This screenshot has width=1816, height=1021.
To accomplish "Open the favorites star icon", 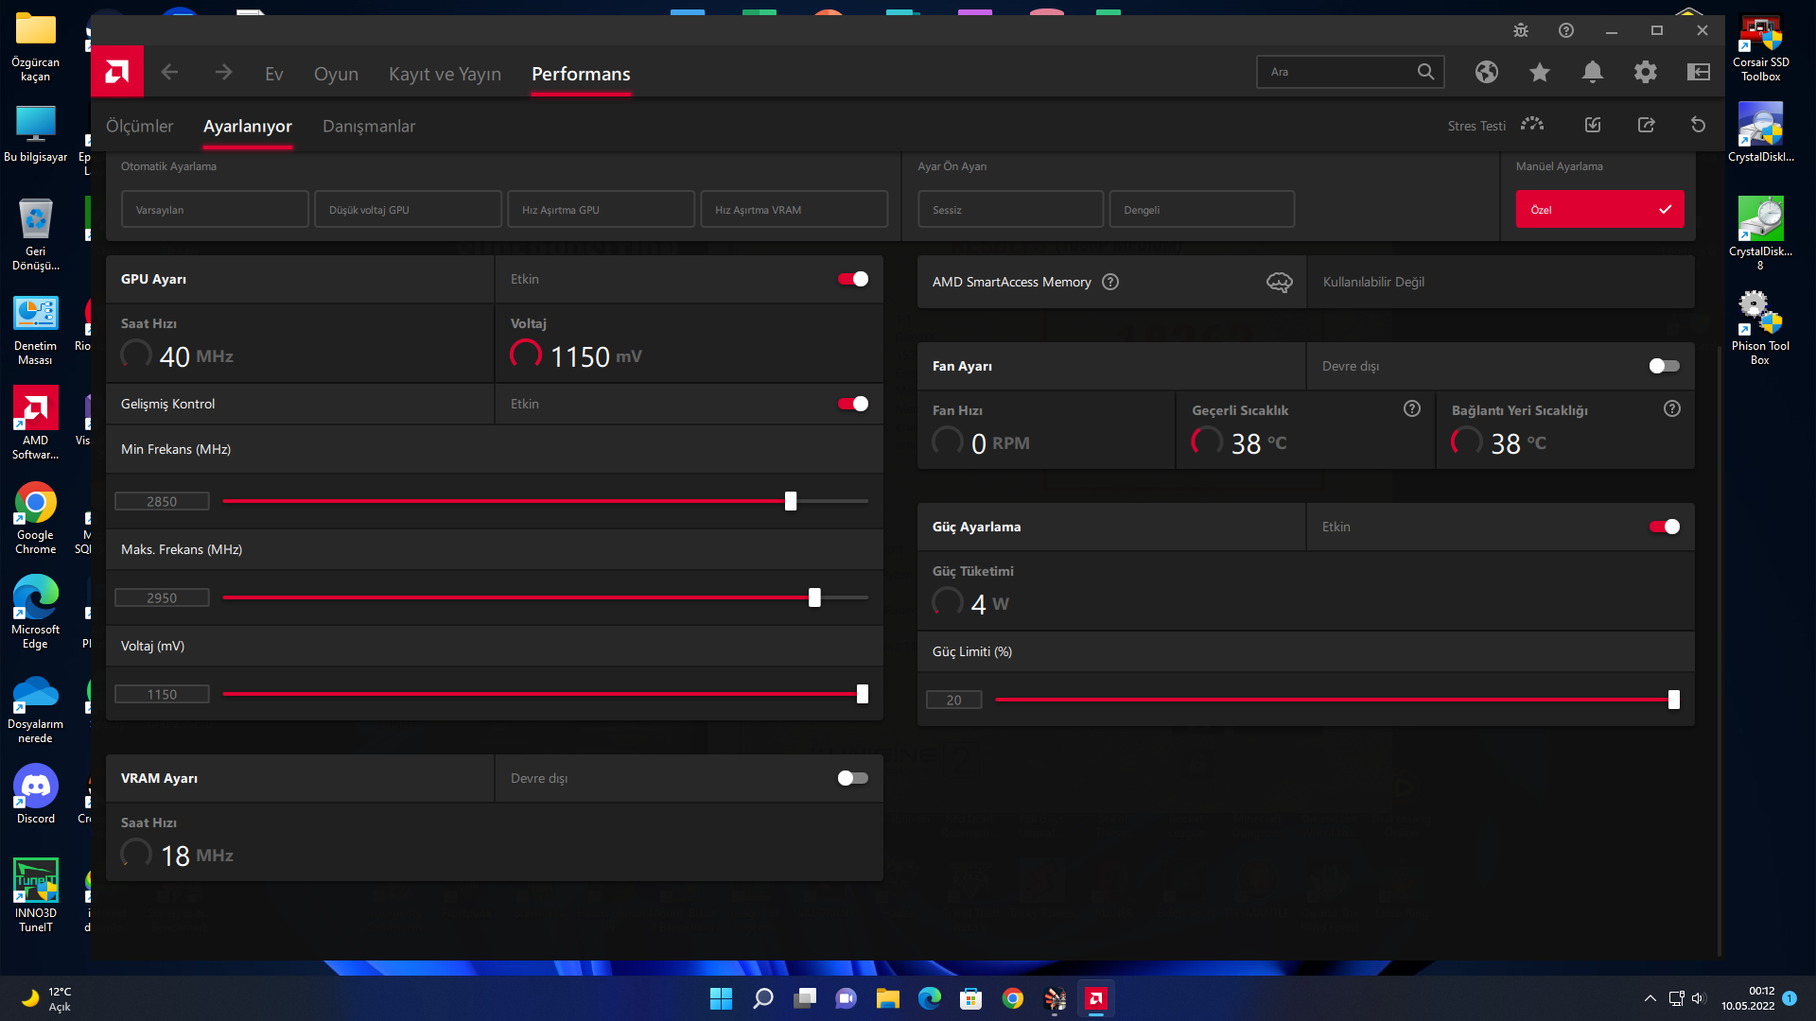I will tap(1540, 72).
